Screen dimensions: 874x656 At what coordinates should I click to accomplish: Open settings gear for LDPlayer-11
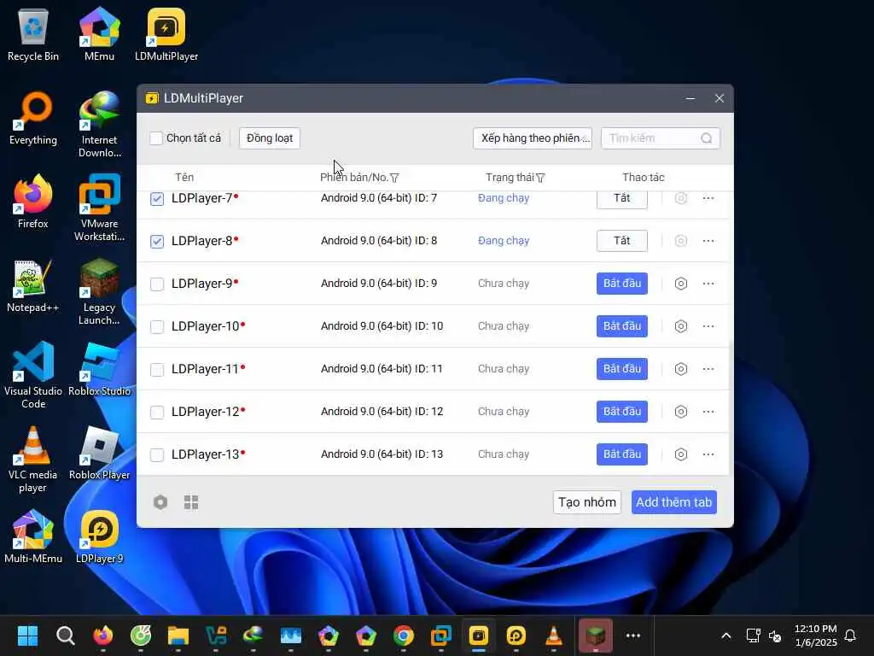click(680, 369)
